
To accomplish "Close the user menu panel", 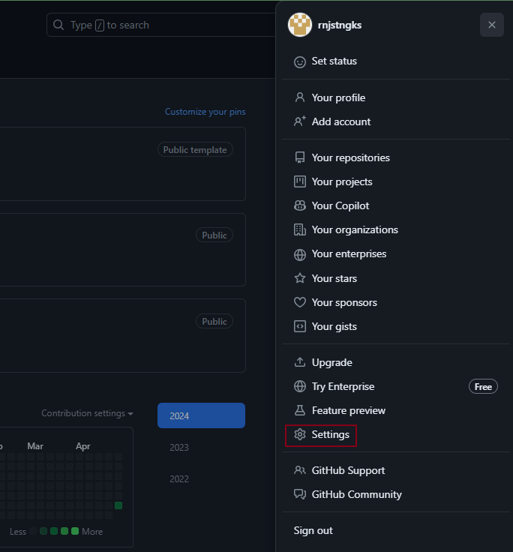I will [x=491, y=25].
